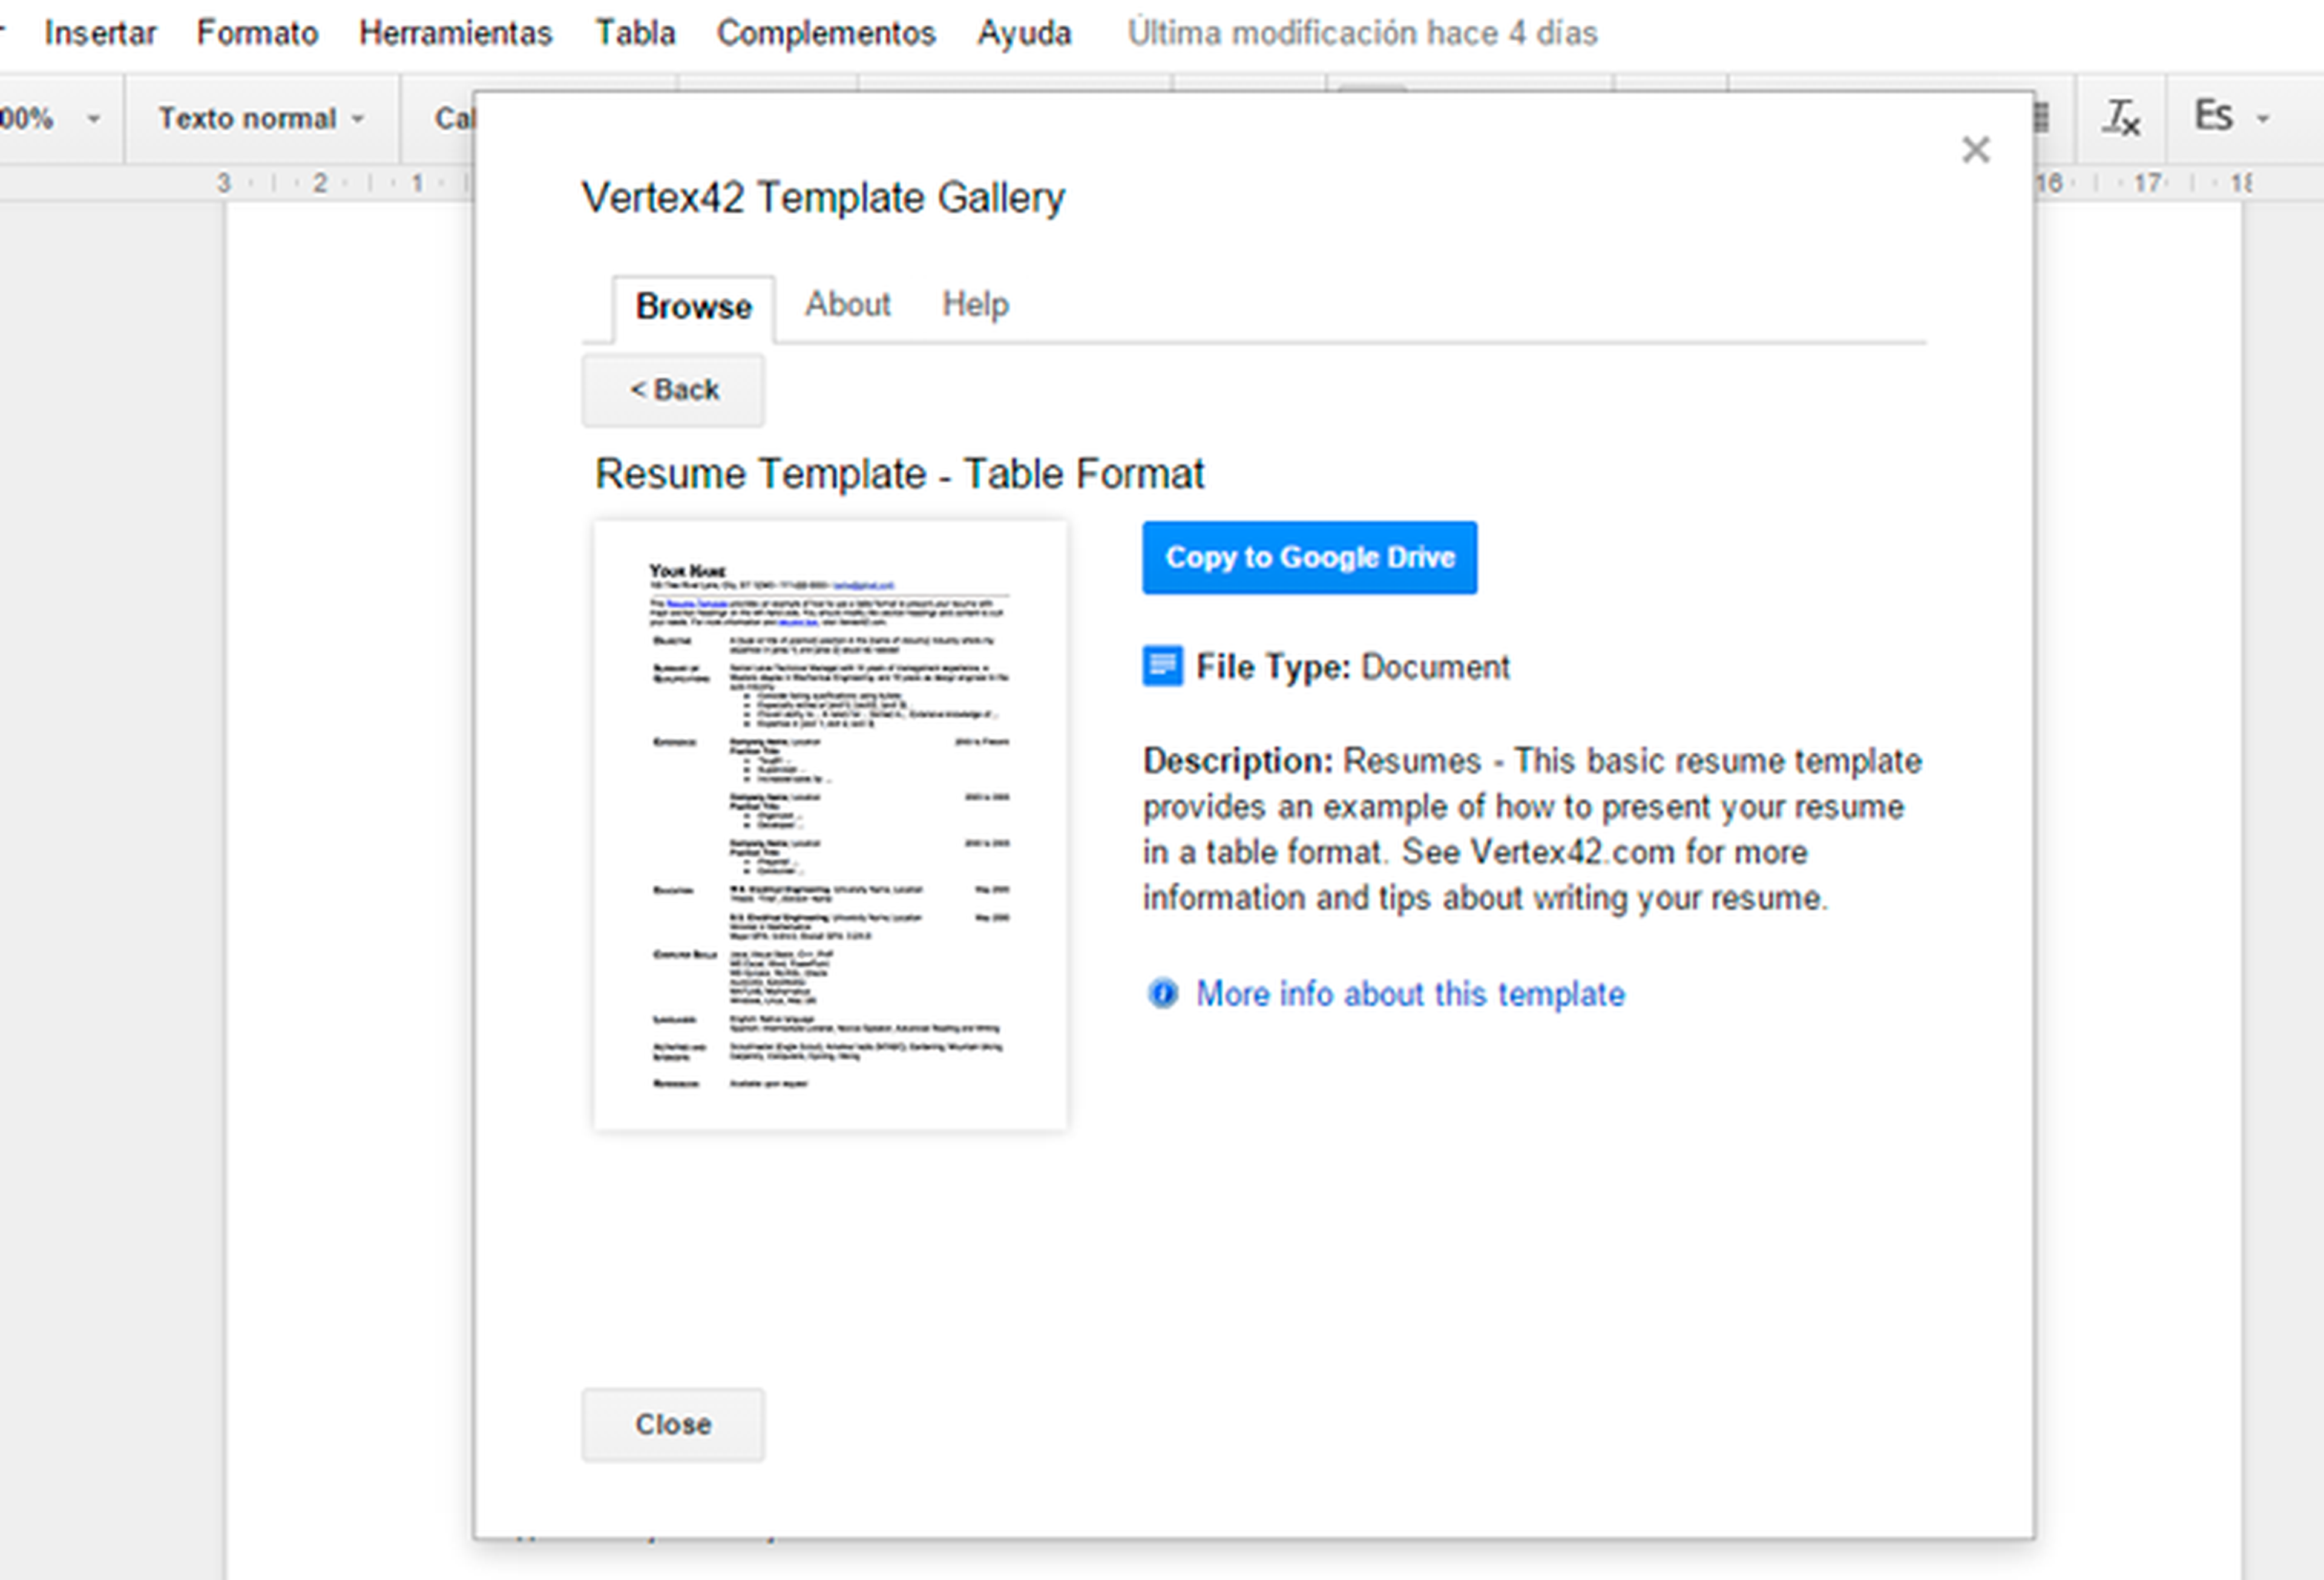Click the Document file type icon
The image size is (2324, 1580).
point(1162,665)
